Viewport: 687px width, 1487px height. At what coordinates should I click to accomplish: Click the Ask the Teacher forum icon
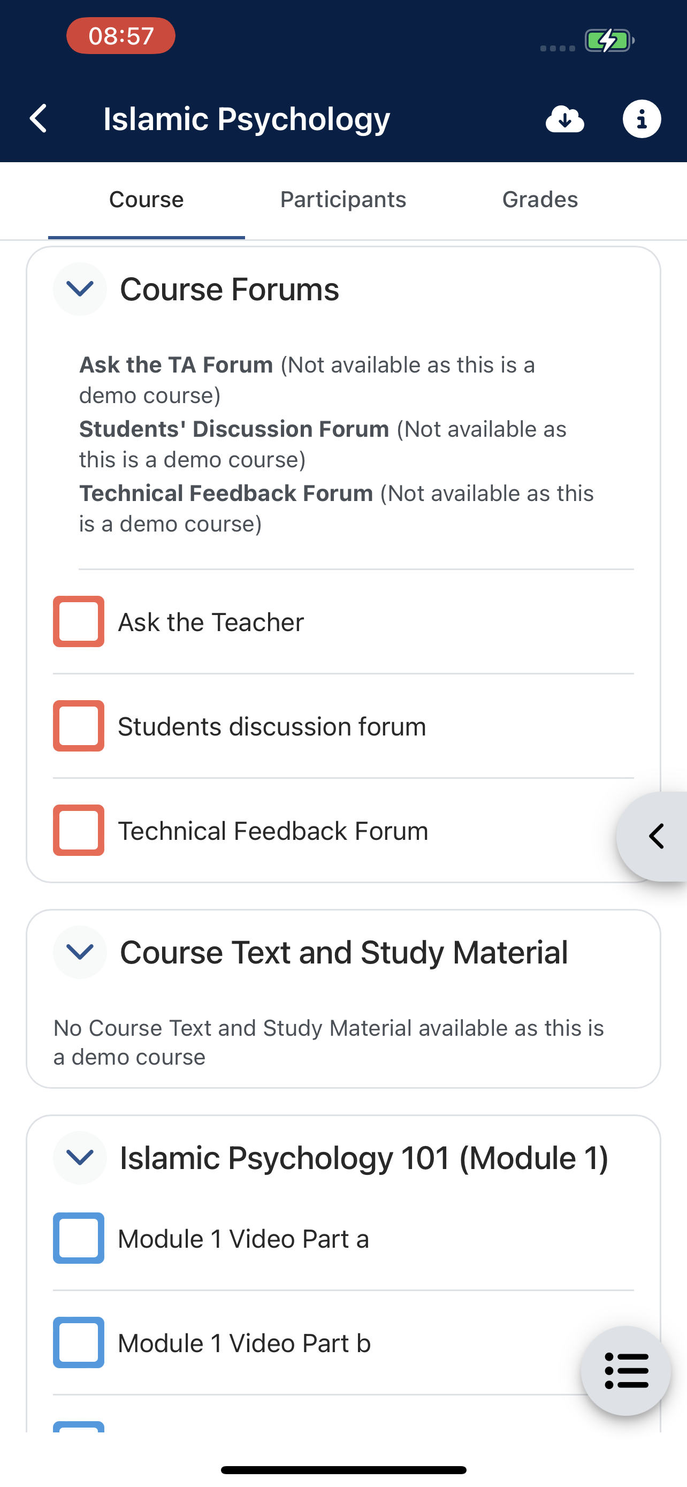tap(79, 621)
